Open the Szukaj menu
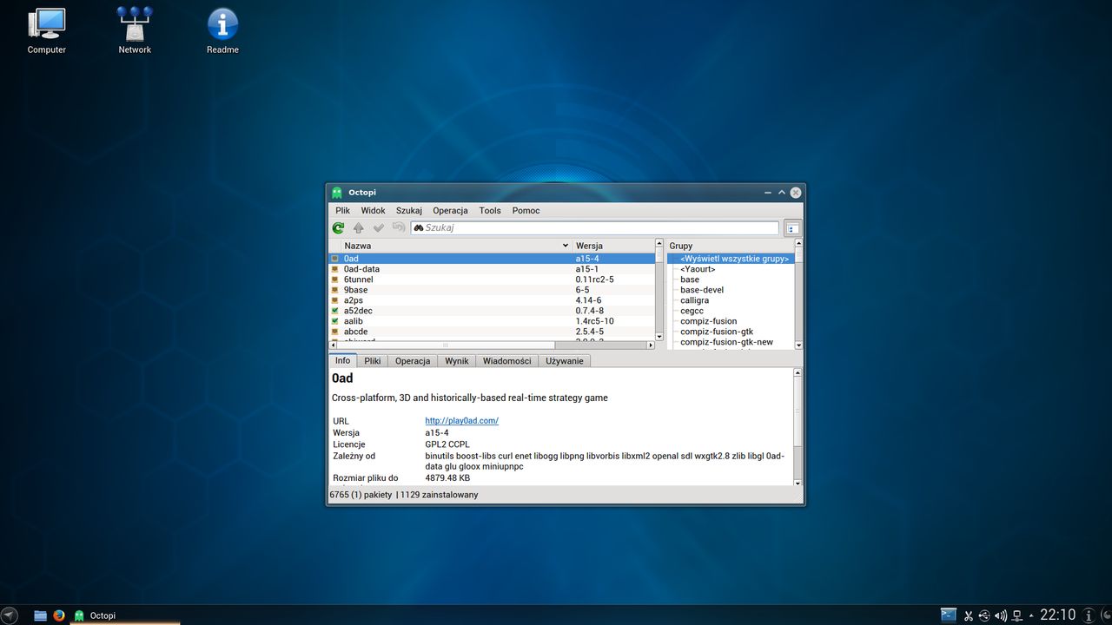The image size is (1112, 625). coord(409,210)
